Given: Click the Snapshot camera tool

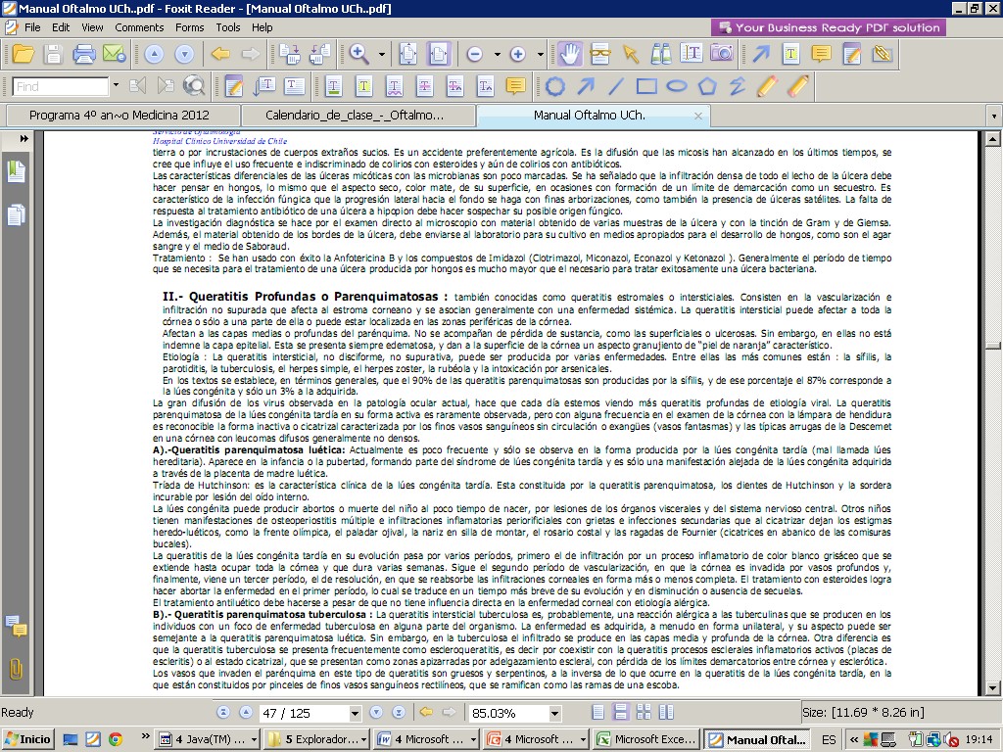Looking at the screenshot, I should click(721, 54).
